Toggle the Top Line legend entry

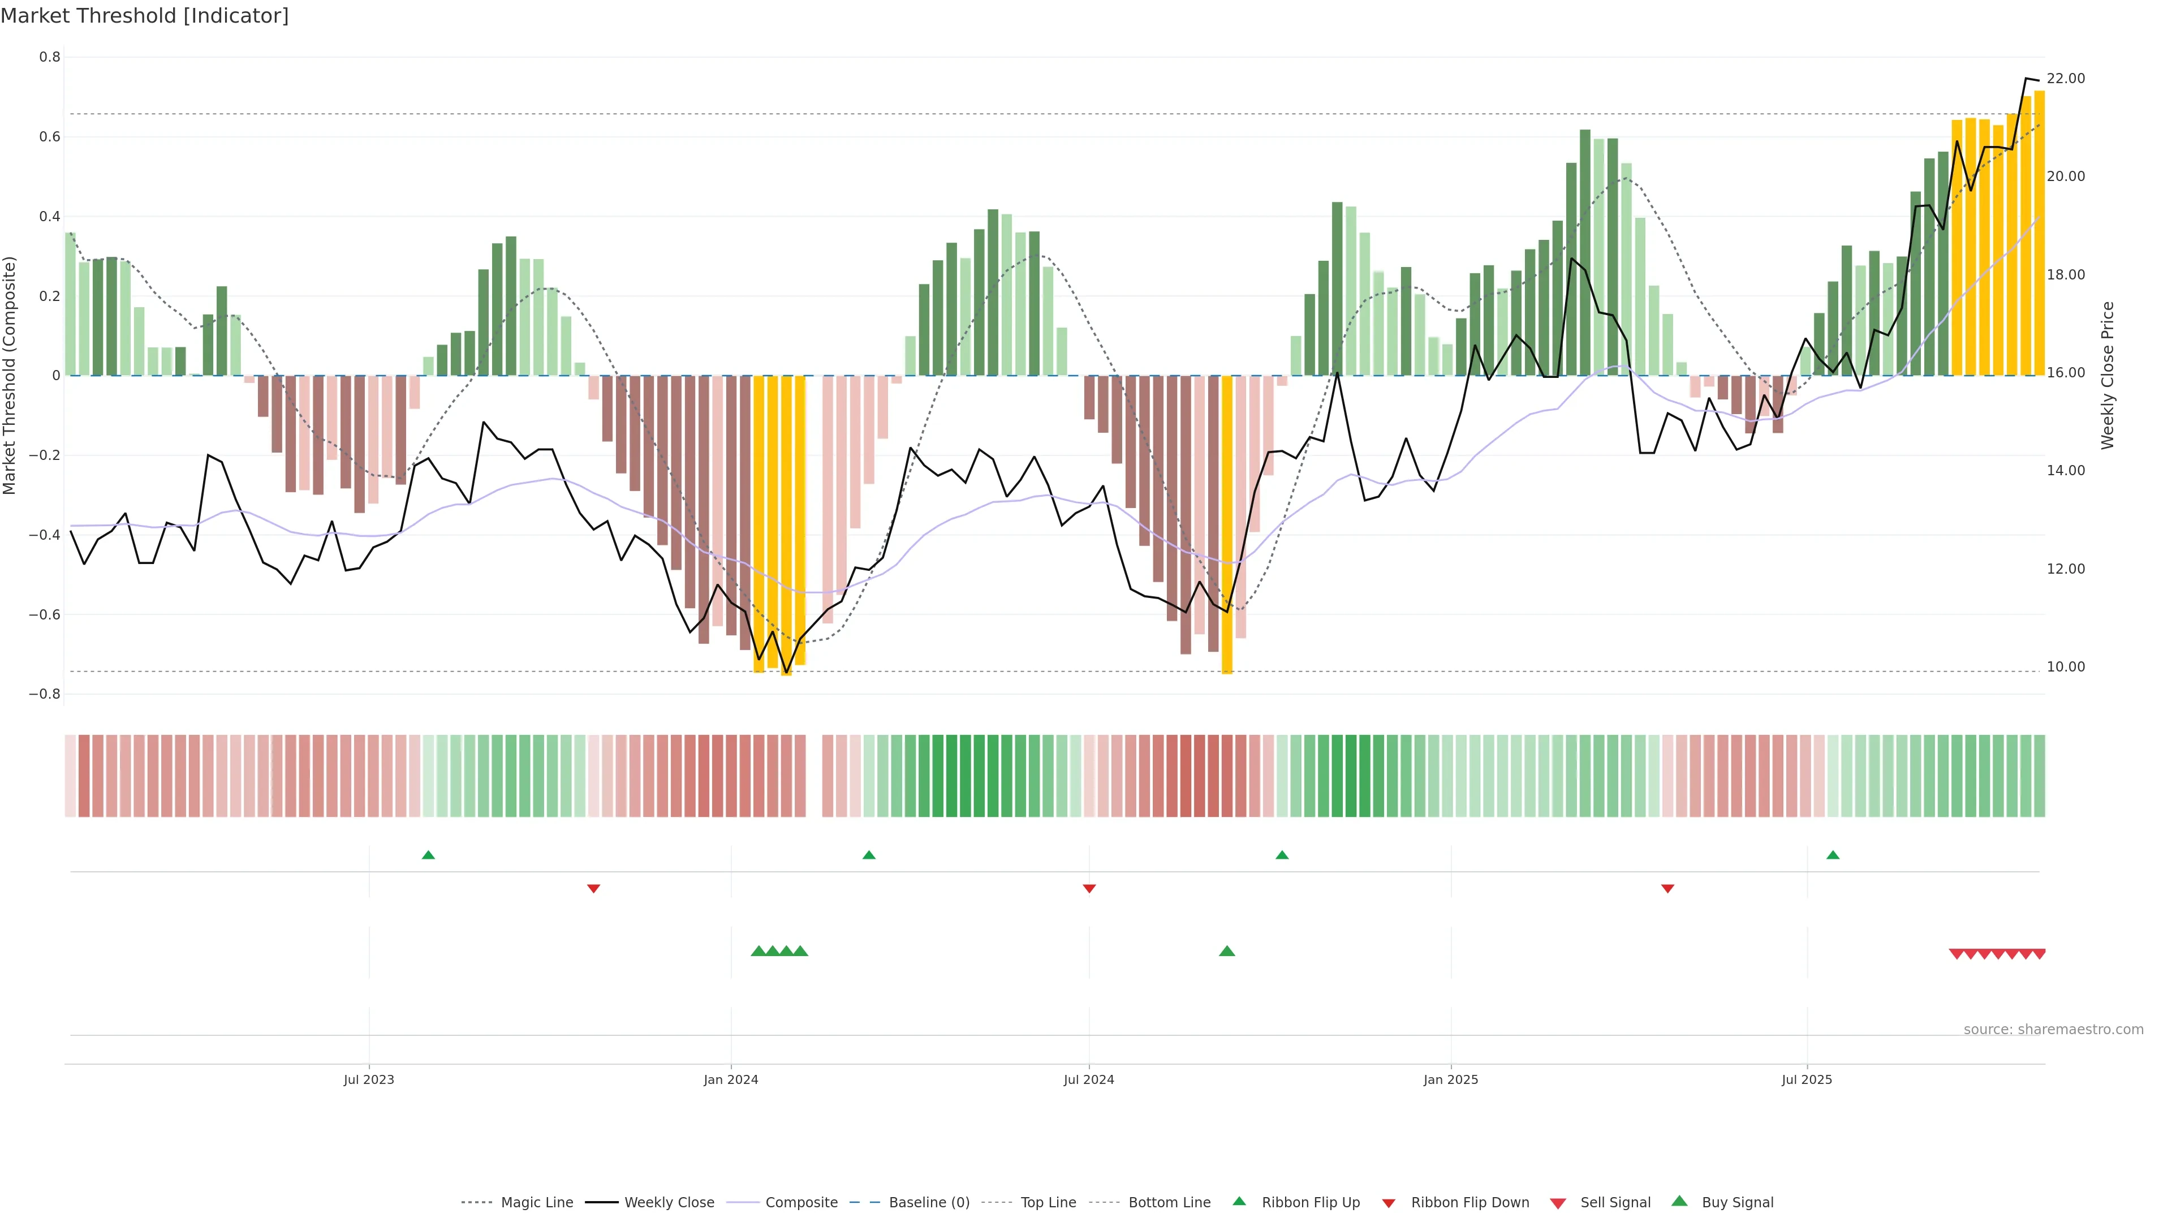[x=1048, y=1203]
